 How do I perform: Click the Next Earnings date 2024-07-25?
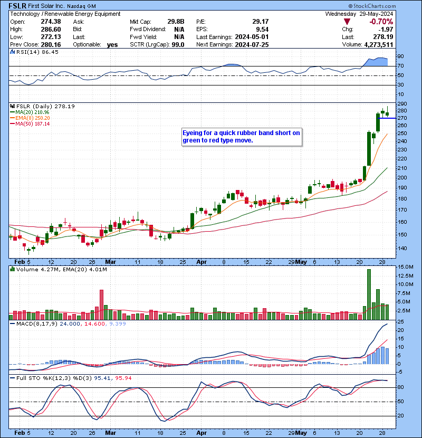pos(252,45)
